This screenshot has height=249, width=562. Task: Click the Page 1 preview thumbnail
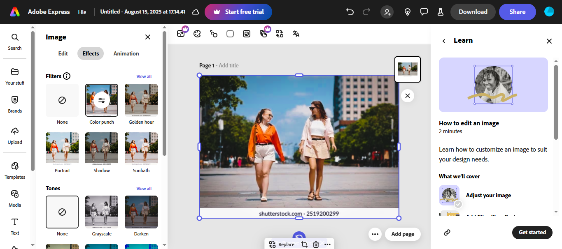click(407, 69)
